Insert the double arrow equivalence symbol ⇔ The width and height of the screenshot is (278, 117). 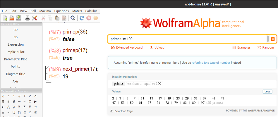pyautogui.click(x=35, y=107)
